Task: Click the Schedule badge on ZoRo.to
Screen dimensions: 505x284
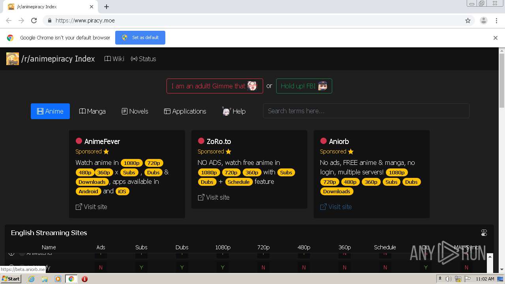Action: click(x=239, y=182)
